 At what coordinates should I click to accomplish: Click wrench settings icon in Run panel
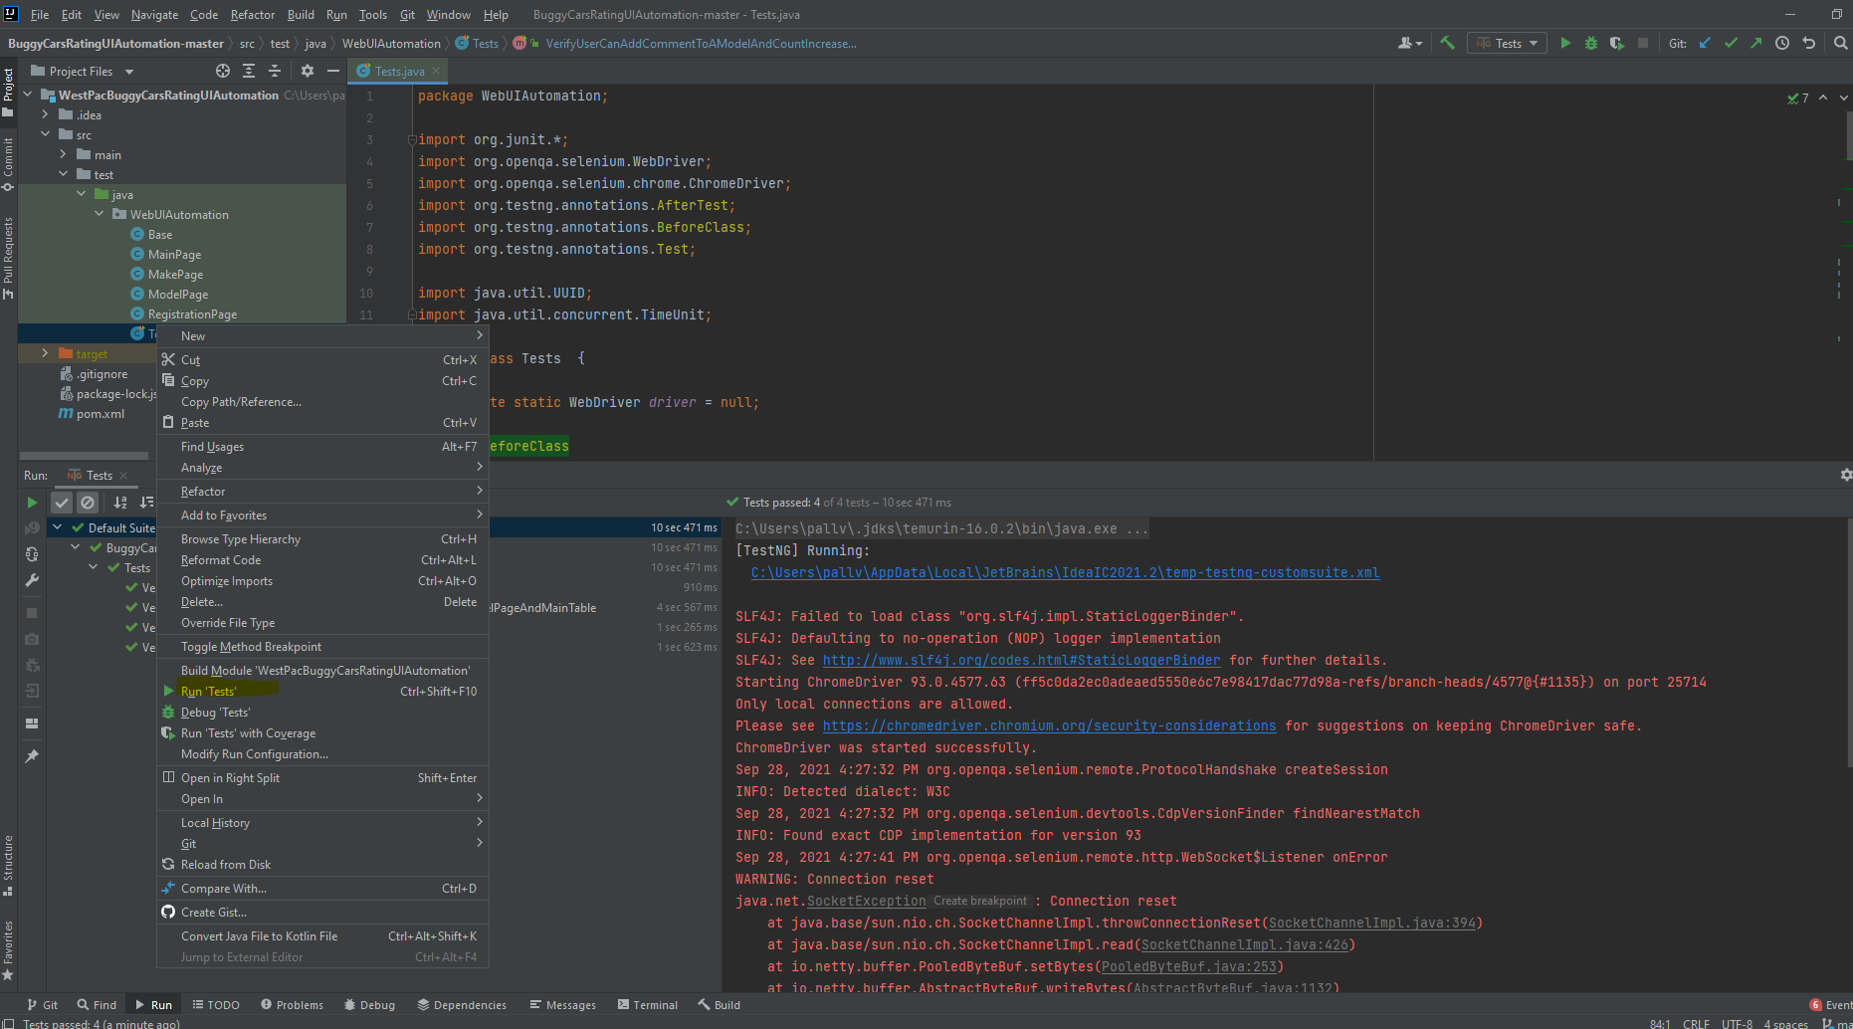coord(32,580)
